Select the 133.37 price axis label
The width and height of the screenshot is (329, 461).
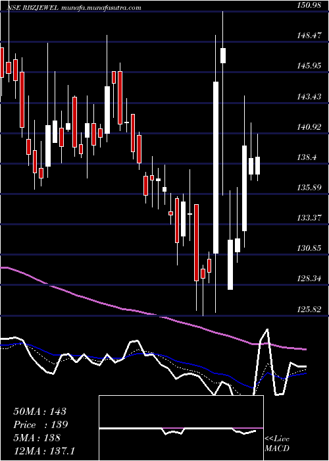click(309, 218)
